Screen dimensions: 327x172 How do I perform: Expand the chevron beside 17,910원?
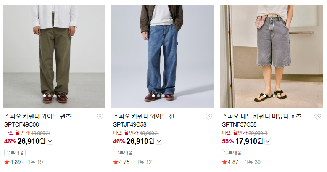point(268,142)
